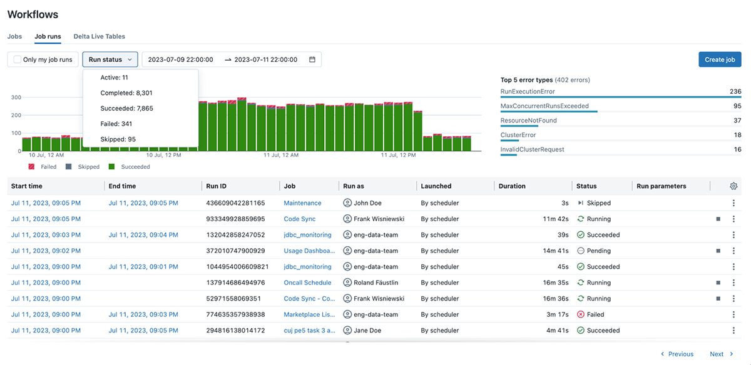Enable the Only my job runs checkbox
The width and height of the screenshot is (751, 365).
point(16,59)
